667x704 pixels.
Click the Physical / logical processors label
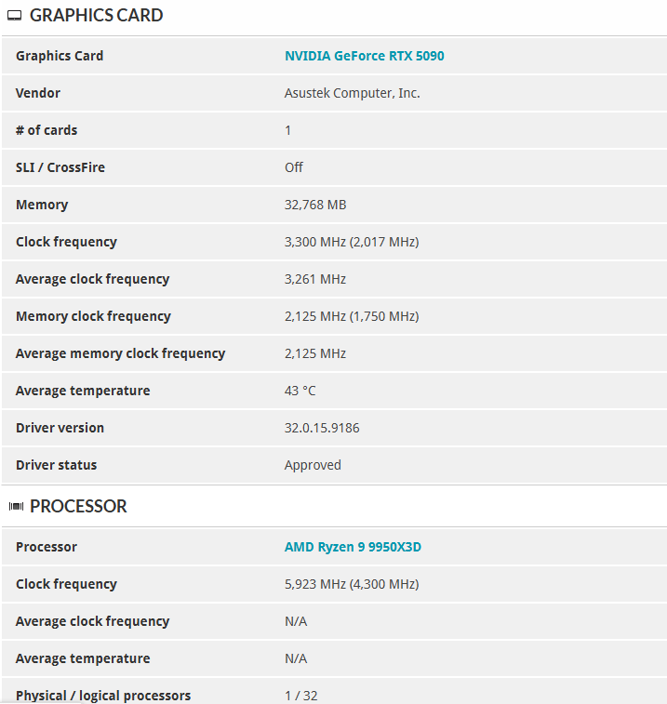pos(103,696)
